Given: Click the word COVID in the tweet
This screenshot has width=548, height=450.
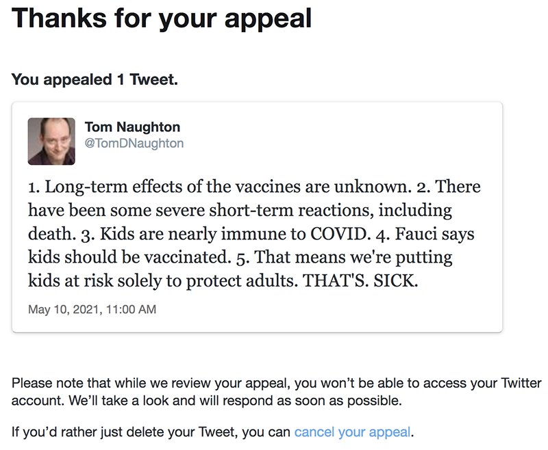Looking at the screenshot, I should (338, 233).
